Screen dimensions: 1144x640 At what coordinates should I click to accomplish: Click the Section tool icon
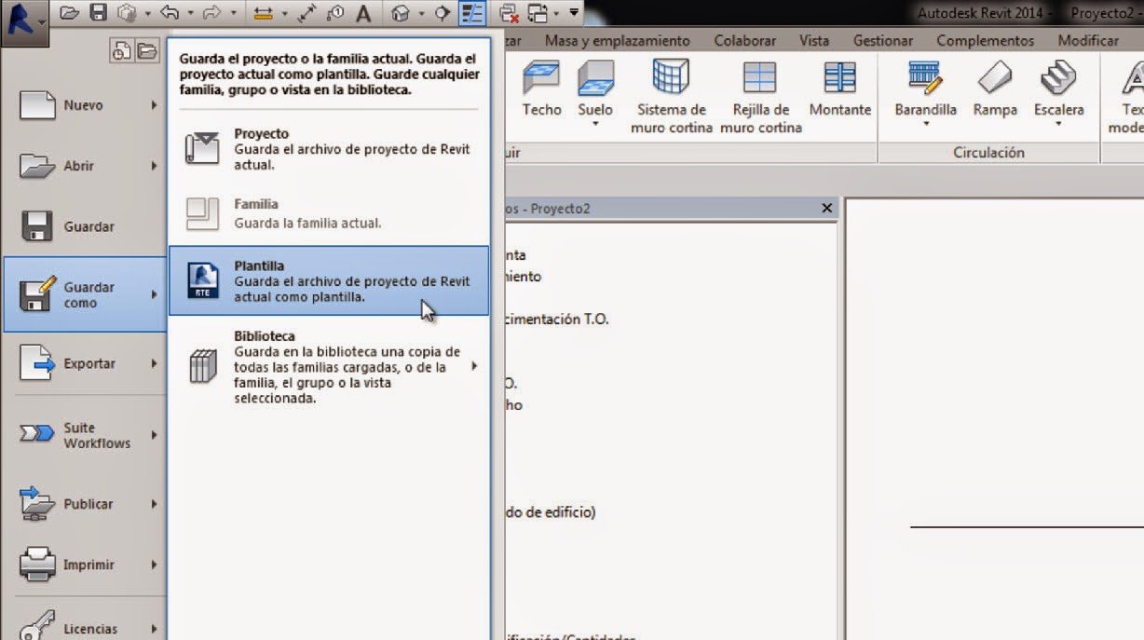click(442, 13)
